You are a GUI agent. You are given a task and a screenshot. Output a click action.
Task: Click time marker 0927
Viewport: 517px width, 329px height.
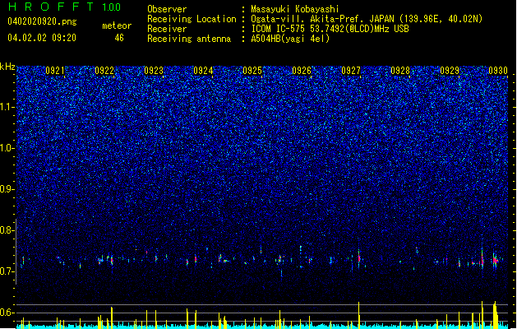point(351,71)
